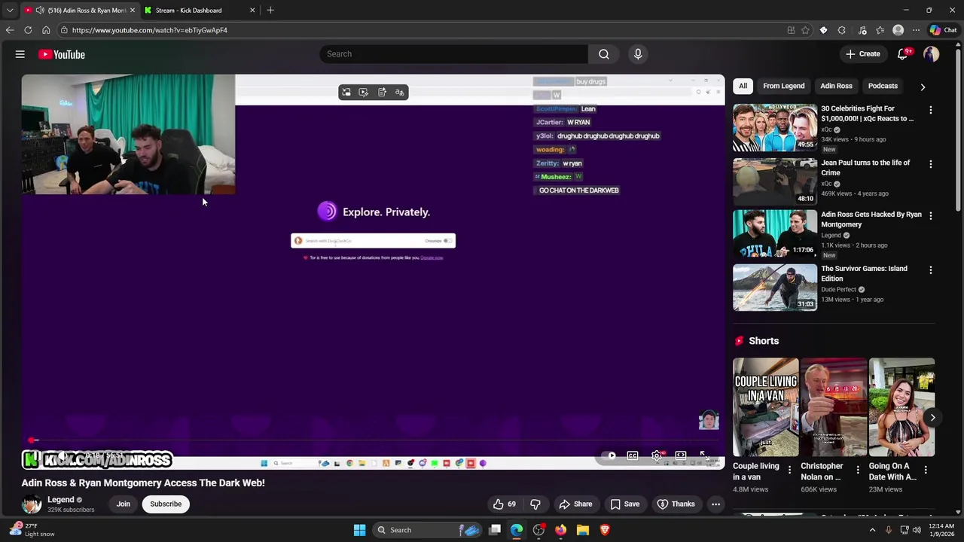The width and height of the screenshot is (964, 542).
Task: Open options for Couple living in a van short
Action: coord(789,470)
